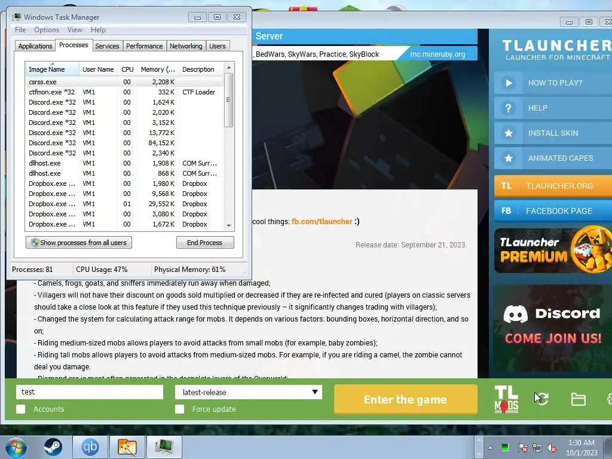This screenshot has height=459, width=612.
Task: Open the TLauncher taskbar icon
Action: click(127, 447)
